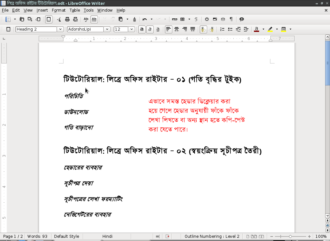Open the Gallery picture icon

coord(215,19)
